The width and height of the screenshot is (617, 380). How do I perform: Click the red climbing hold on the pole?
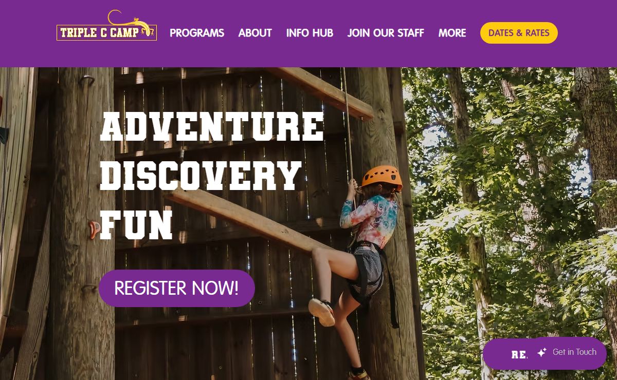coord(94,230)
